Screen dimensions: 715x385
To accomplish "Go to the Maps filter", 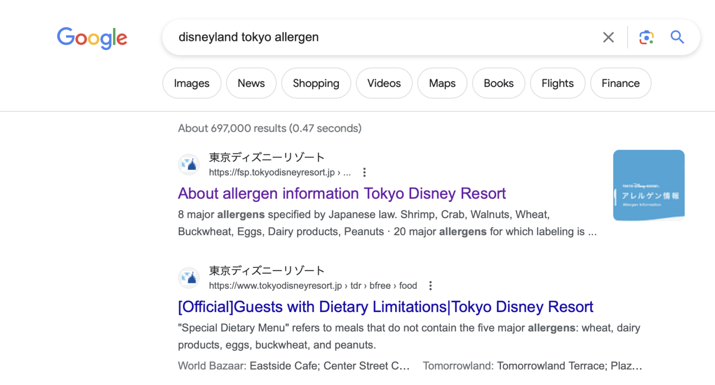I will coord(442,83).
